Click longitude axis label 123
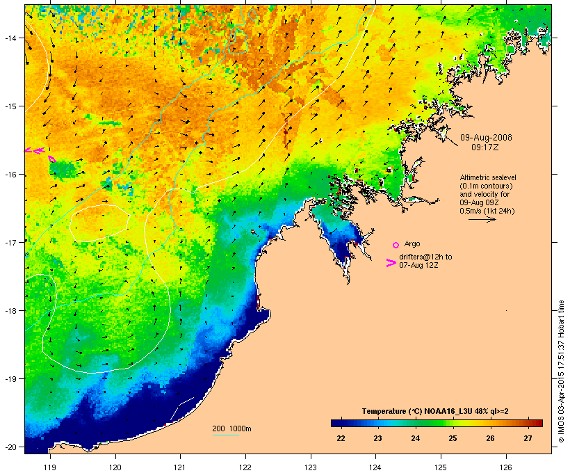Image resolution: width=570 pixels, height=473 pixels. (x=311, y=467)
